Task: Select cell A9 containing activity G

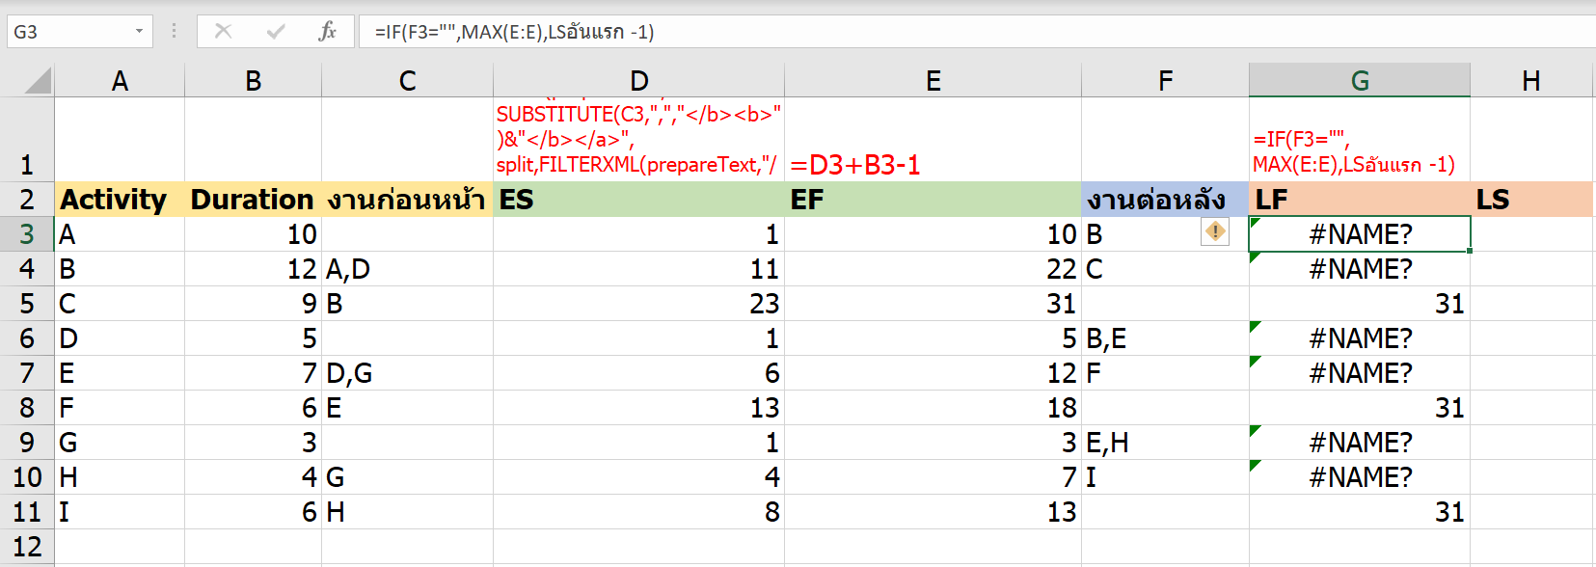Action: pos(120,443)
